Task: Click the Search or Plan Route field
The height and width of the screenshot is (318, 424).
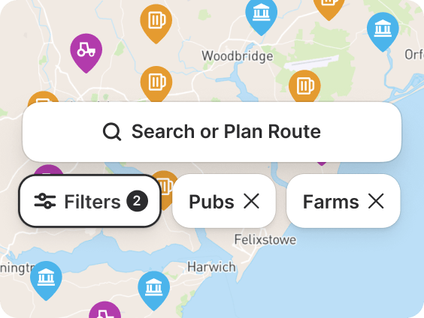Action: click(x=212, y=132)
